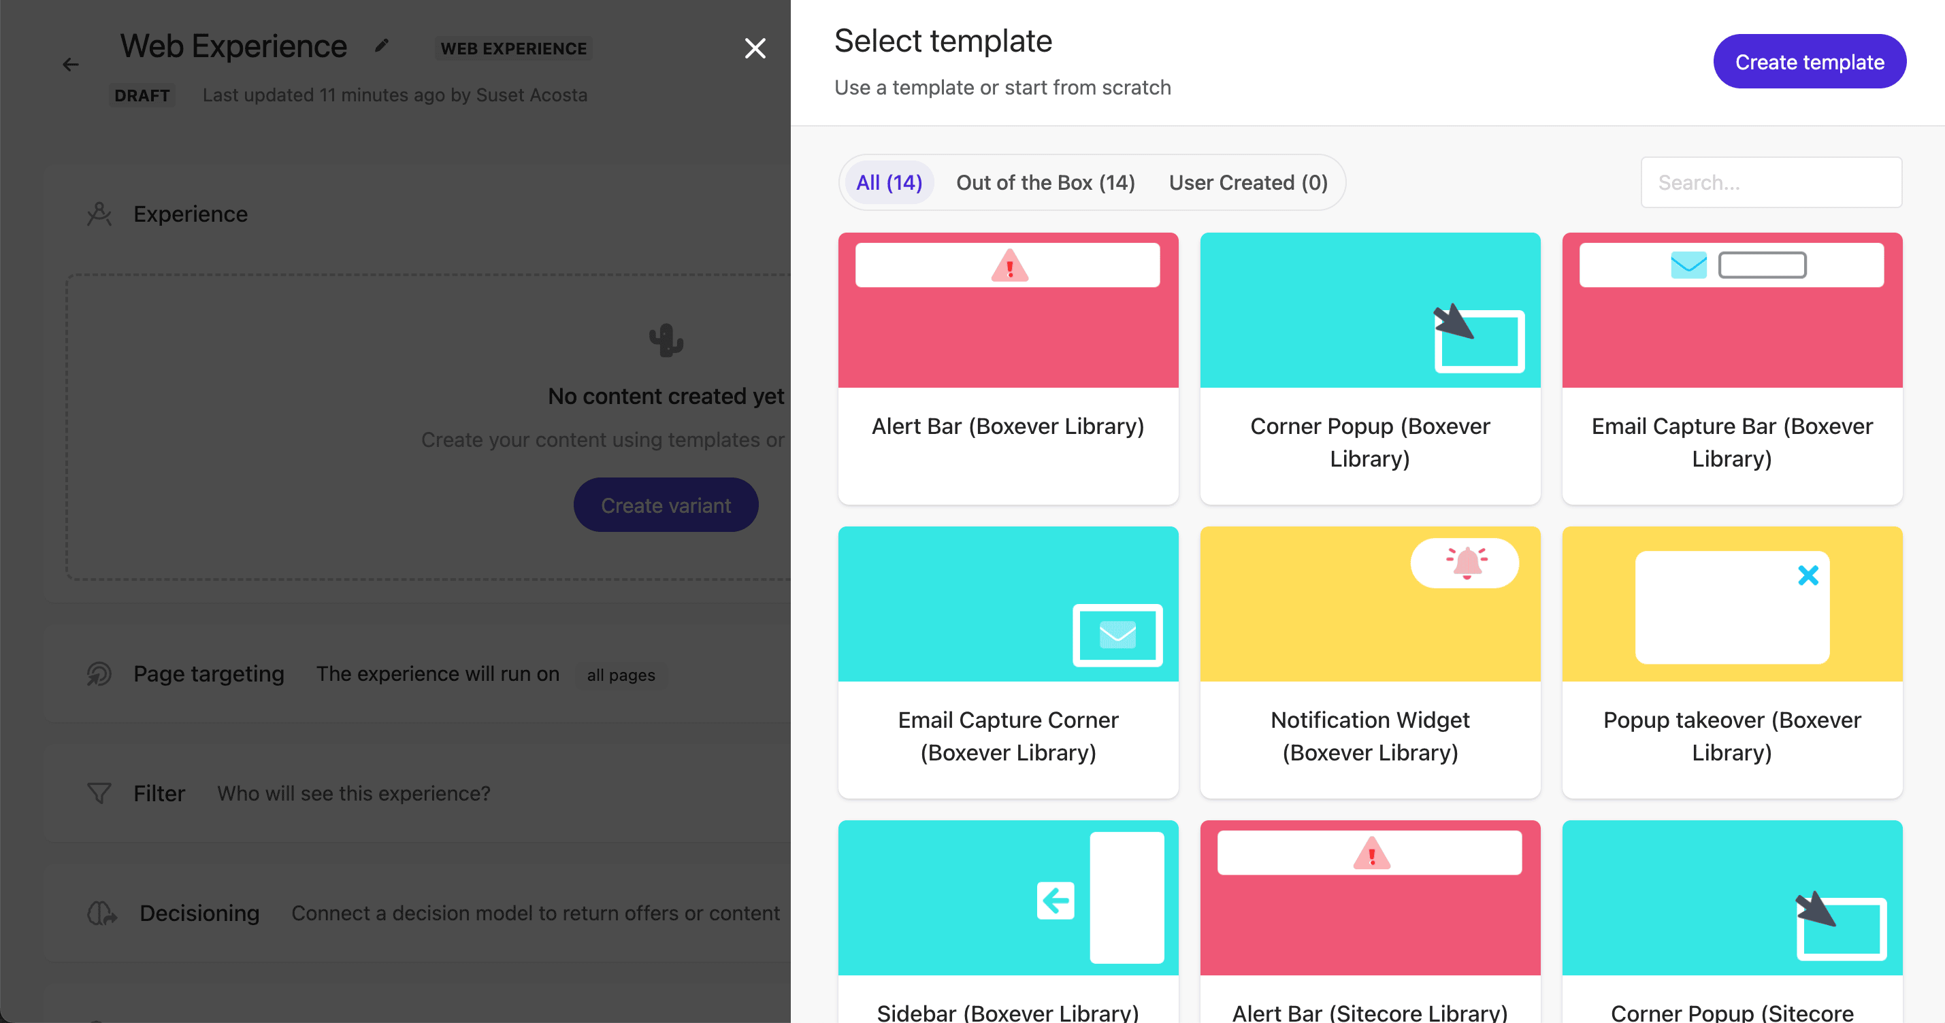Click the 'Web Experience' title text

tap(233, 47)
